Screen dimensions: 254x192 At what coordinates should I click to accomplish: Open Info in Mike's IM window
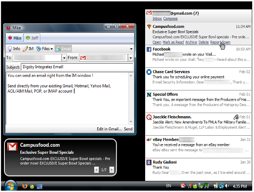(x=14, y=49)
